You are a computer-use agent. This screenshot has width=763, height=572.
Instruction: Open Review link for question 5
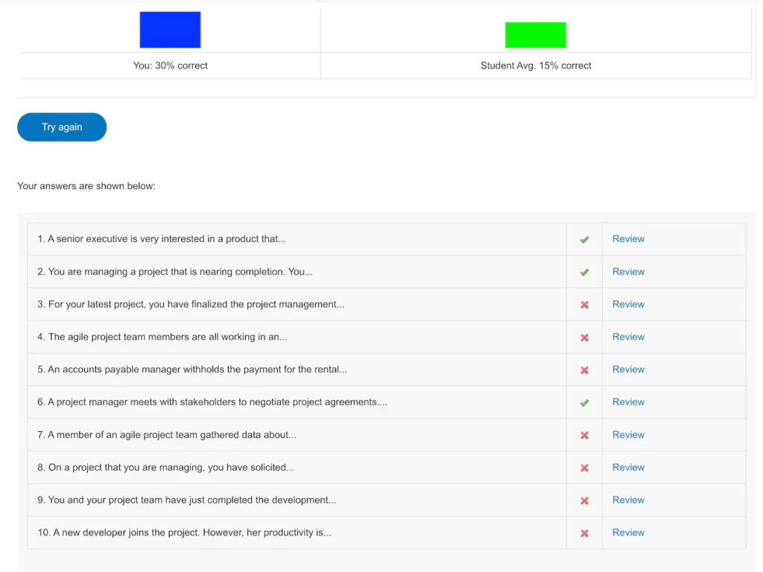pyautogui.click(x=628, y=369)
